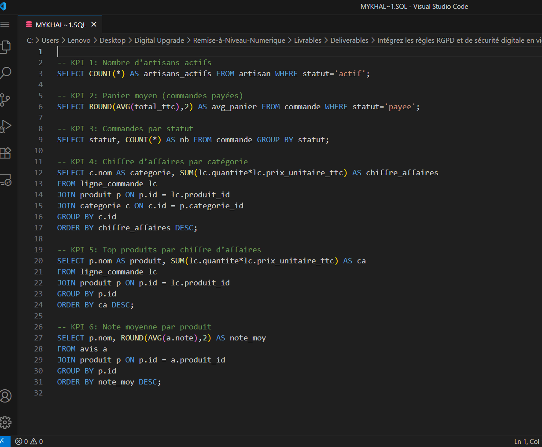The image size is (542, 447).
Task: Click the string 'actif' on line 3
Action: pyautogui.click(x=350, y=74)
